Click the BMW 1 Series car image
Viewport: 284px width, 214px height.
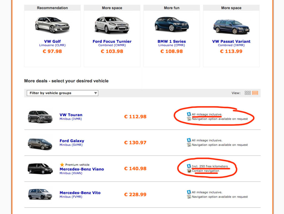tap(172, 24)
